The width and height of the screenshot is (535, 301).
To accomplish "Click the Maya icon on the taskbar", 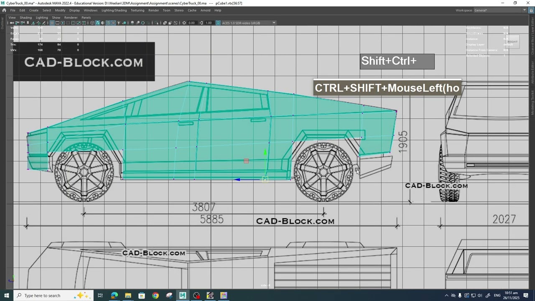I will tap(183, 296).
